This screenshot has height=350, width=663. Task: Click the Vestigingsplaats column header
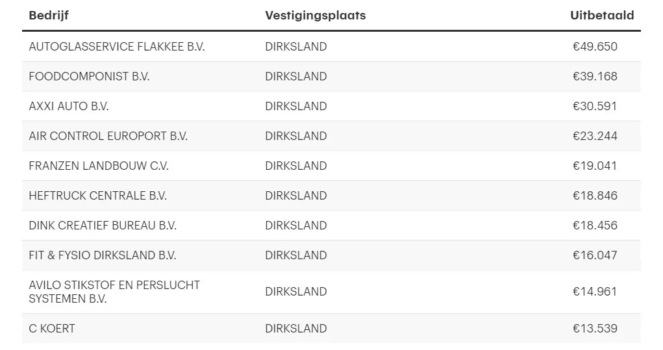pyautogui.click(x=316, y=16)
